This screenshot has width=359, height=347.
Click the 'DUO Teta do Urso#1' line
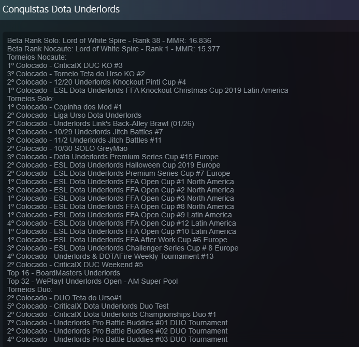(x=65, y=298)
